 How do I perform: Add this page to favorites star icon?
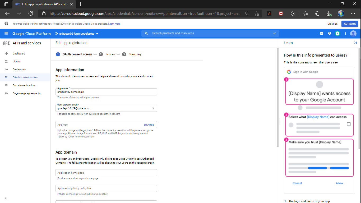(257, 13)
